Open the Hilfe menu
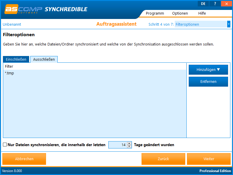The height and width of the screenshot is (175, 233). tap(202, 13)
